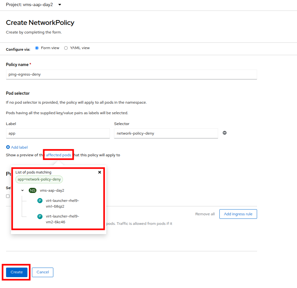Click the Policy name input field
The image size is (297, 288).
(131, 74)
